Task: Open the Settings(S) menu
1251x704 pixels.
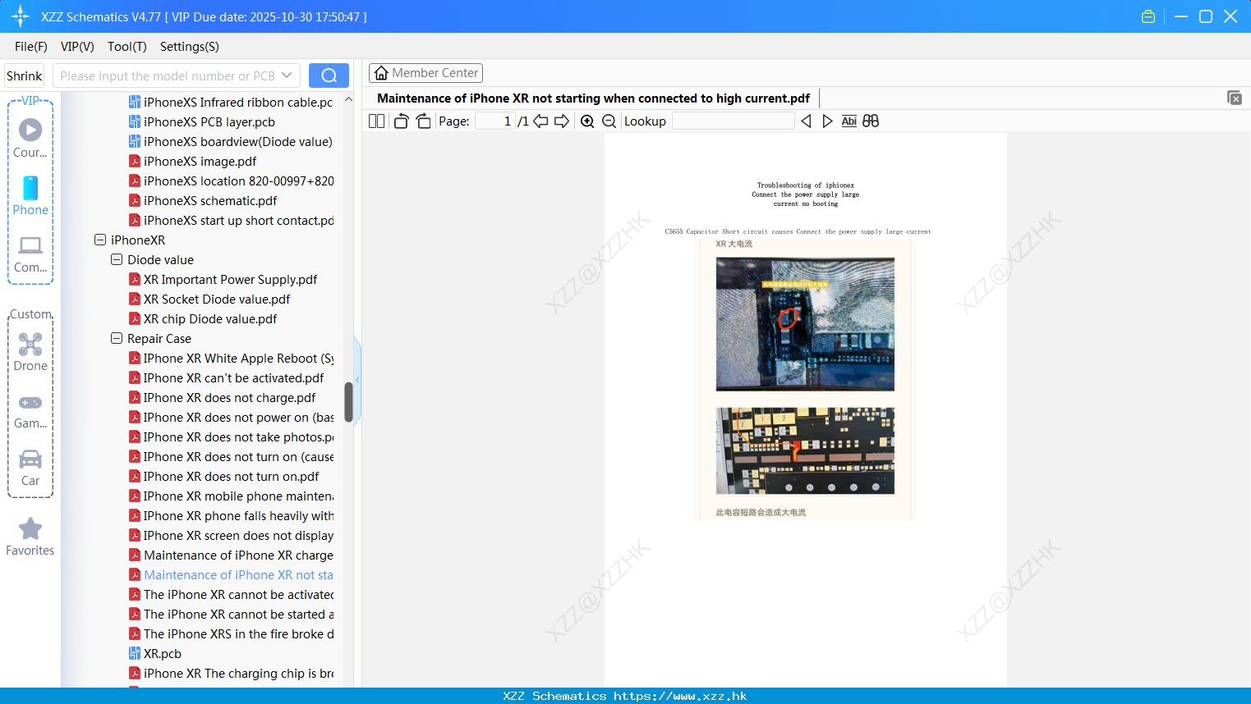Action: point(190,47)
